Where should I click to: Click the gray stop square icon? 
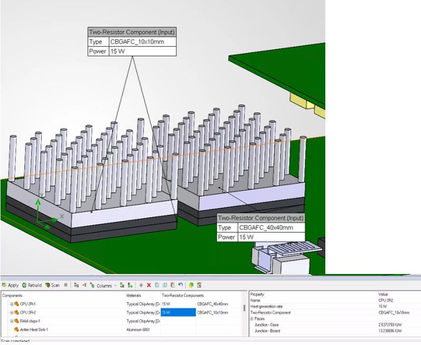[x=66, y=285]
